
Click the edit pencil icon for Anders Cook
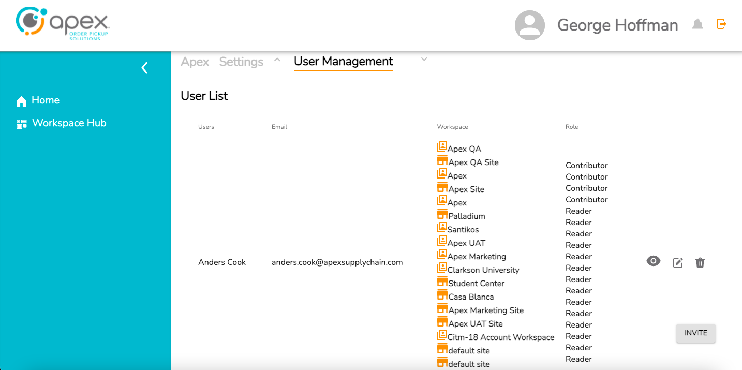[x=678, y=263]
